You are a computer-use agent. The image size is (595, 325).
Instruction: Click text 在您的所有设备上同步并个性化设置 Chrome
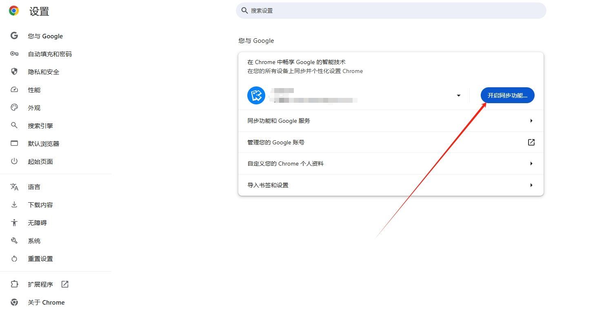tap(305, 71)
